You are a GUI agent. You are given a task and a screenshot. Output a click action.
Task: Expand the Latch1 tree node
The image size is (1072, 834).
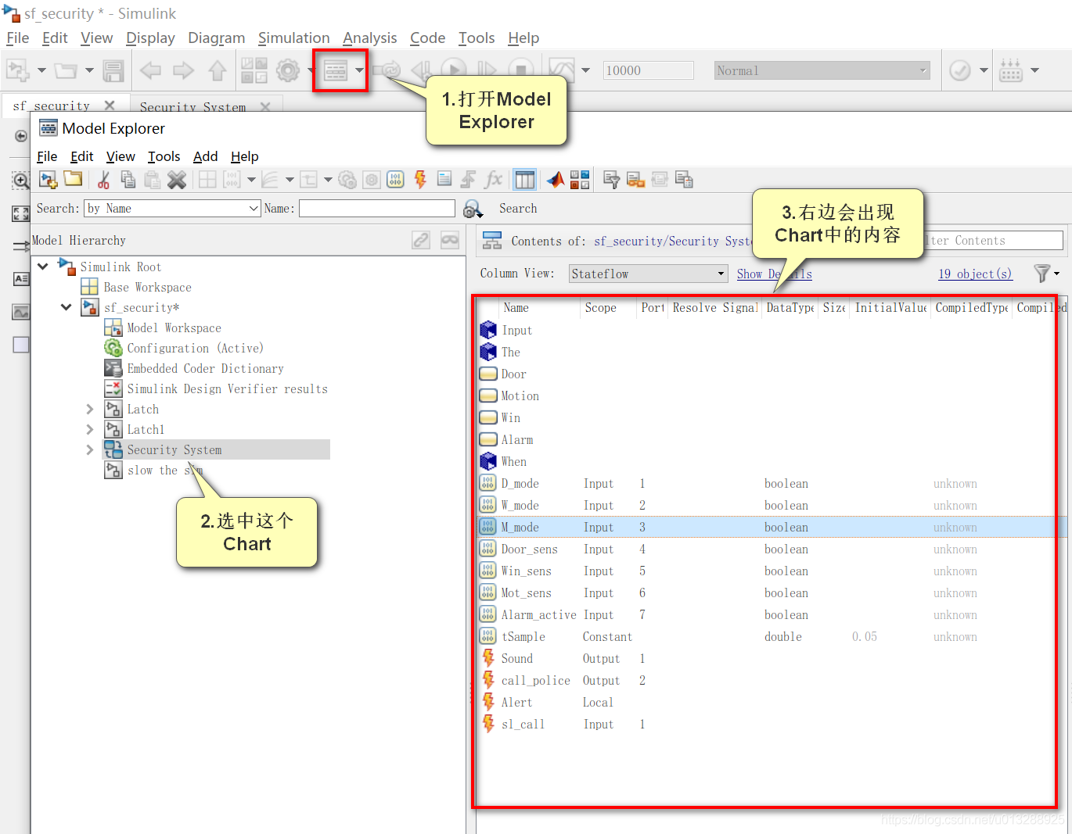[89, 429]
